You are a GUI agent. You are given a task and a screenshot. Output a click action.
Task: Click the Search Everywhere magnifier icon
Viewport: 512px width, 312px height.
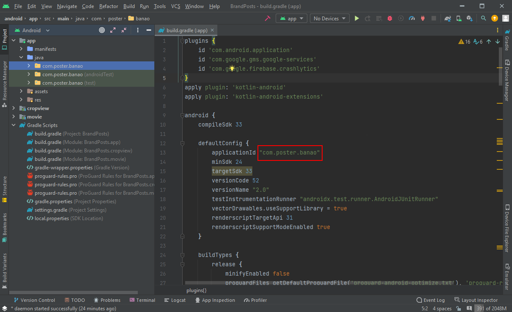(x=484, y=19)
